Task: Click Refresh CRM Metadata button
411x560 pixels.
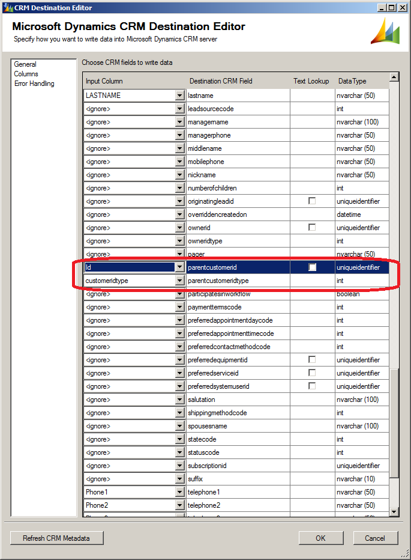Action: tap(57, 538)
